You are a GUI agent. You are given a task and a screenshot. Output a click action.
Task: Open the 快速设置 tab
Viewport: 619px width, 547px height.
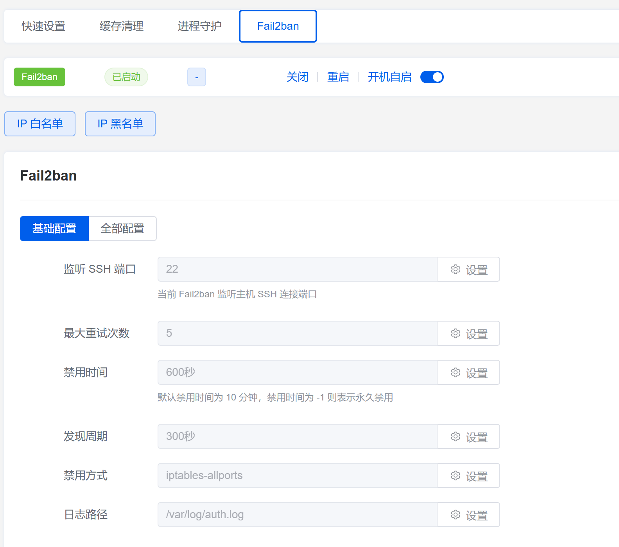43,26
